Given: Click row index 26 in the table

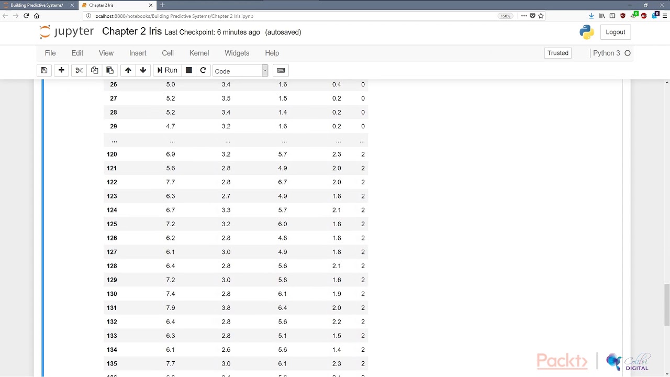Looking at the screenshot, I should coord(114,84).
